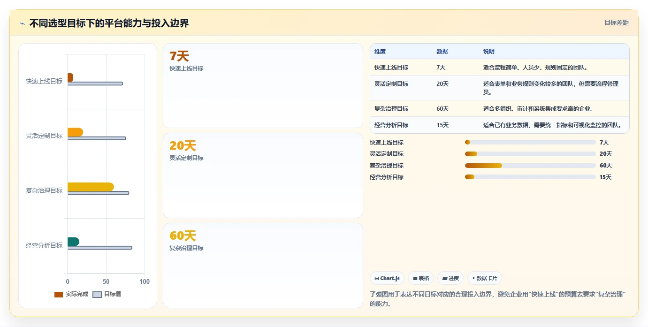Click the lightning icon beside the page title
The image size is (648, 327).
click(23, 23)
